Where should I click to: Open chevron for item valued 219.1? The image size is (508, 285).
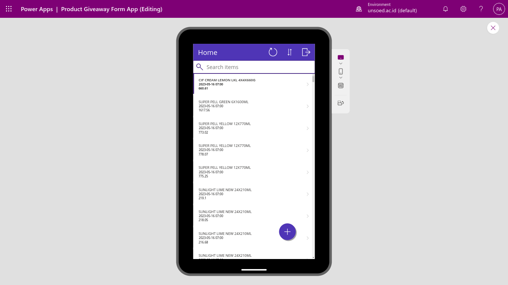[x=308, y=194]
